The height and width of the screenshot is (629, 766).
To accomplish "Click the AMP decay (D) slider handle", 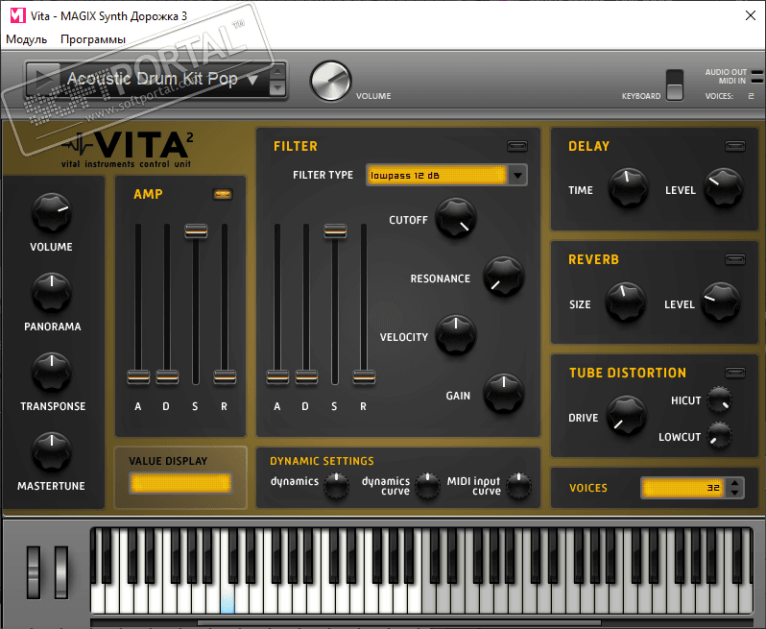I will 167,376.
